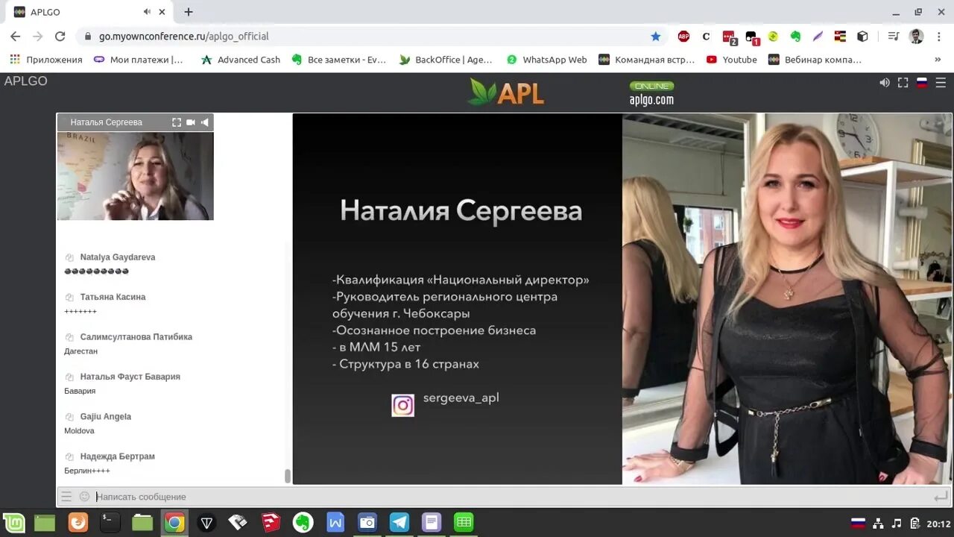Screen dimensions: 954x537
Task: Open the hamburger menu in the conference header
Action: pyautogui.click(x=941, y=83)
